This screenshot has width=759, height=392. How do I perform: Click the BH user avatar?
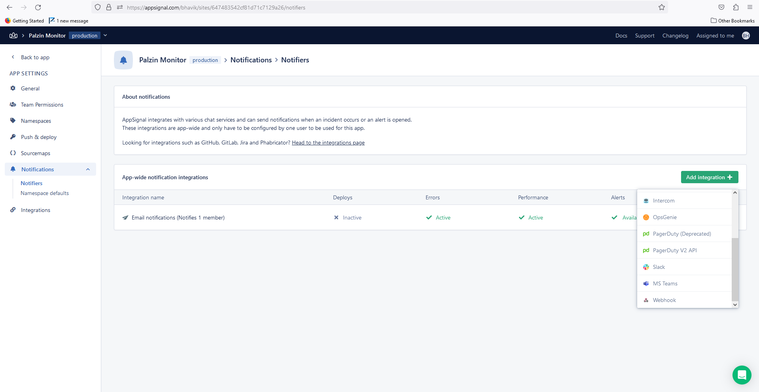coord(746,36)
